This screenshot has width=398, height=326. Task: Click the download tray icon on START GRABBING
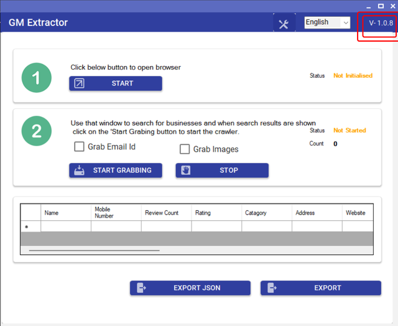(x=79, y=170)
